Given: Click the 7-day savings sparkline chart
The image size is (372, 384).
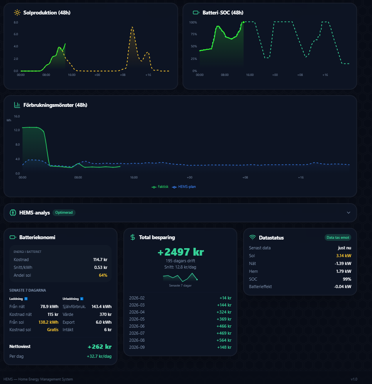Looking at the screenshot, I should coord(180,277).
